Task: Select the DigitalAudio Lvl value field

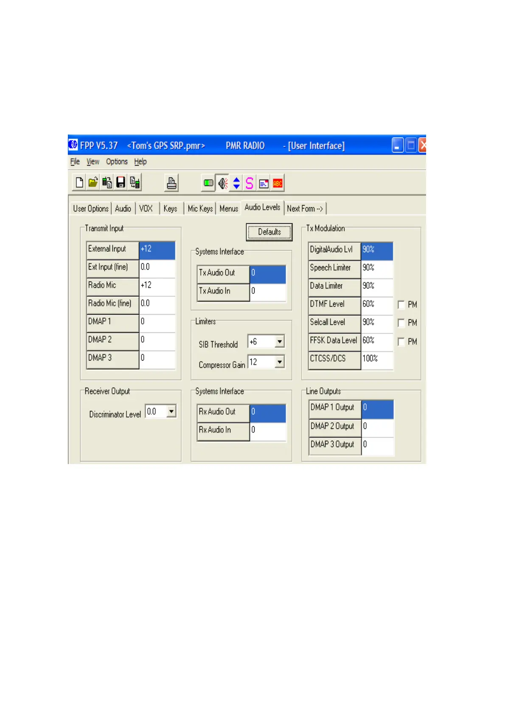Action: tap(377, 251)
